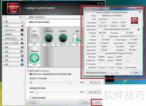Viewport: 146px width, 106px height.
Task: Switch to the Validation tab in GPU-Z
Action: point(107,12)
